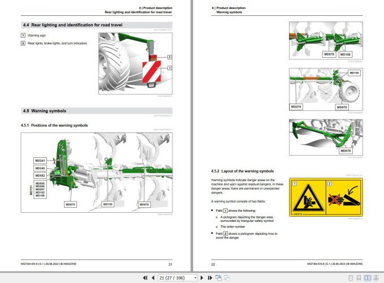Click page number 22 in footer
This screenshot has height=283, width=384.
pyautogui.click(x=213, y=264)
